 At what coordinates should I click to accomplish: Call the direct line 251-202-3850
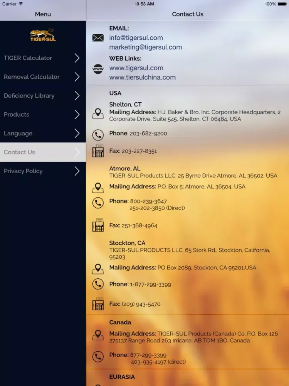coord(157,208)
